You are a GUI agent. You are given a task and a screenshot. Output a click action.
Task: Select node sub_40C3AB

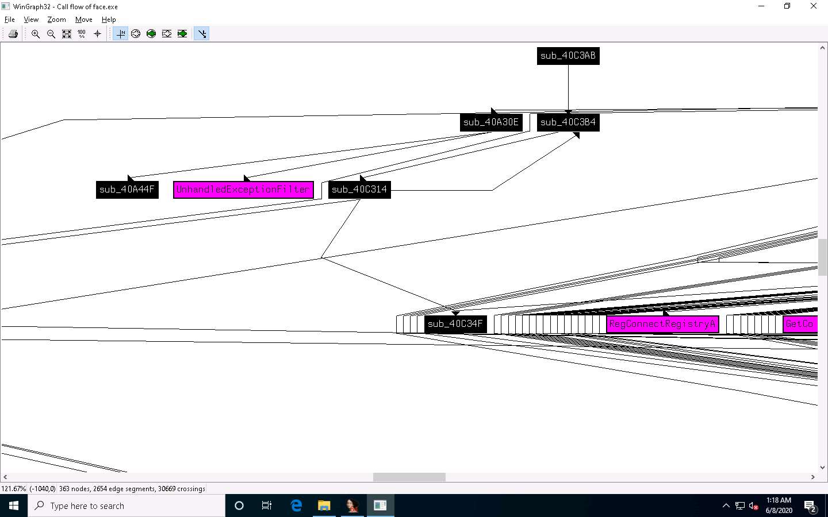pyautogui.click(x=568, y=56)
